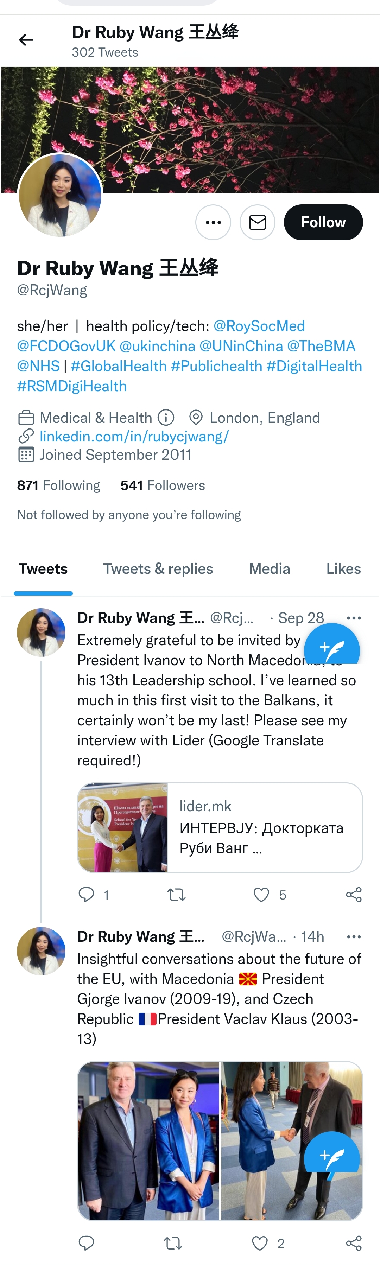Open options for the 14h tweet
The width and height of the screenshot is (380, 1265).
(354, 936)
